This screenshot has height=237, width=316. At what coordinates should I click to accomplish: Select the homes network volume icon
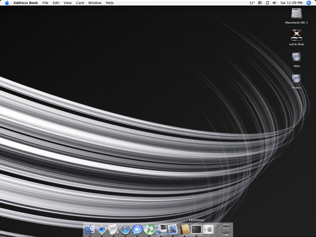point(296,79)
